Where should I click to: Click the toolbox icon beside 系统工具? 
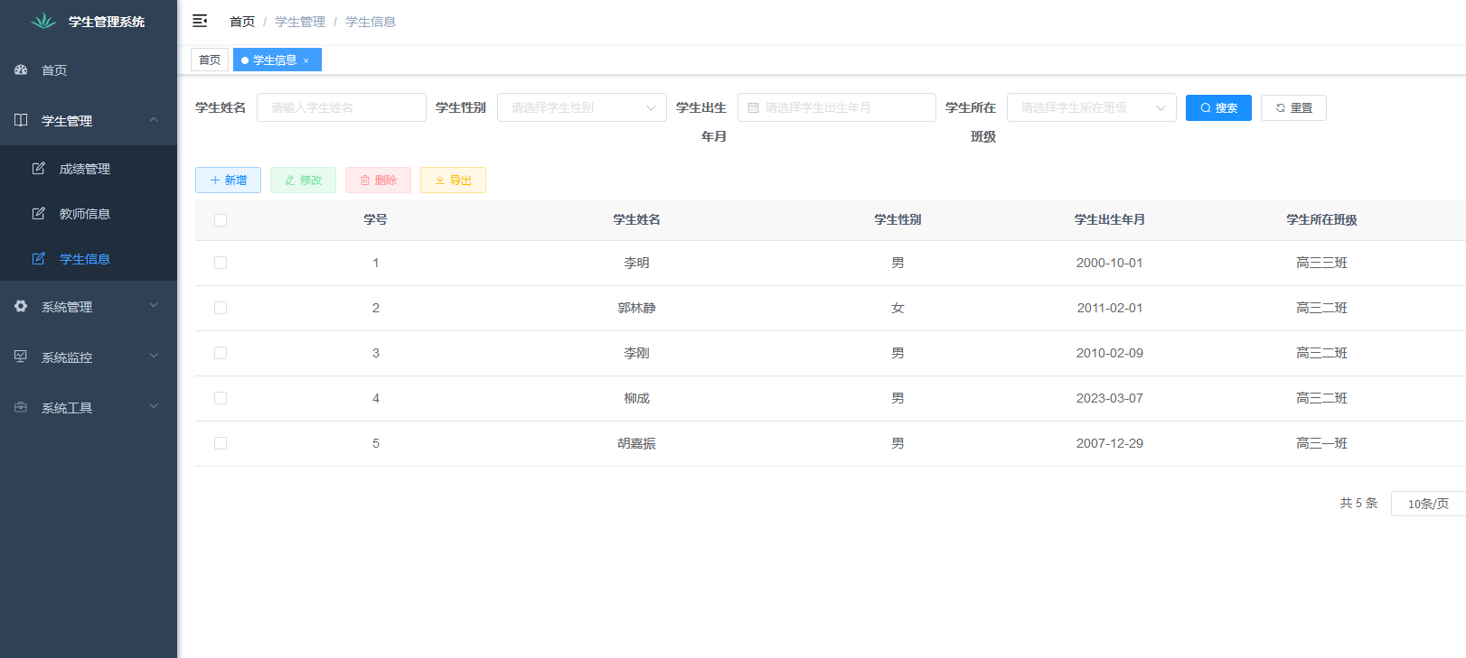21,407
